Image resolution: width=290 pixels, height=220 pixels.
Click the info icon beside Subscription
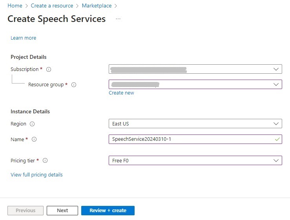click(49, 69)
